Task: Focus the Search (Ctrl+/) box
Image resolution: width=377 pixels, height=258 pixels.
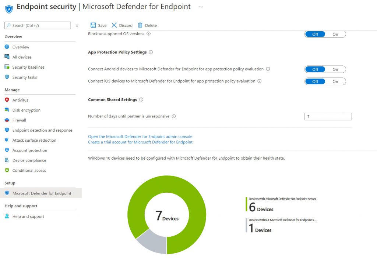Action: (x=38, y=25)
